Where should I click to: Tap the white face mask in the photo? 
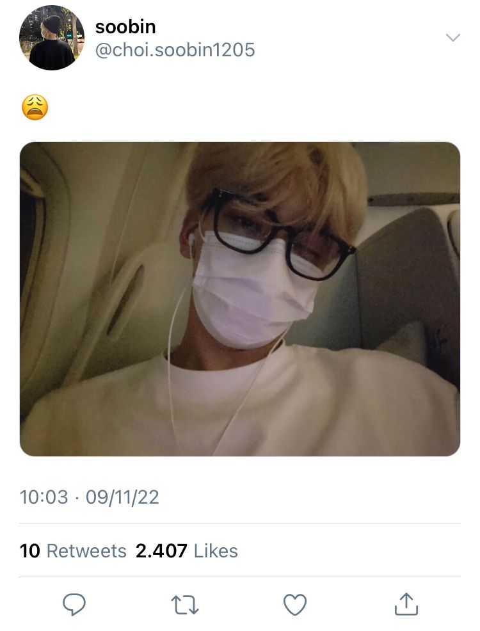pyautogui.click(x=253, y=292)
